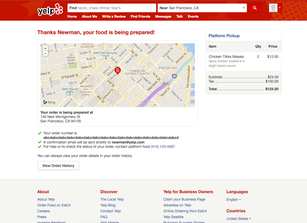
Task: Click the Chicken Tikka Masala item name
Action: click(x=226, y=57)
